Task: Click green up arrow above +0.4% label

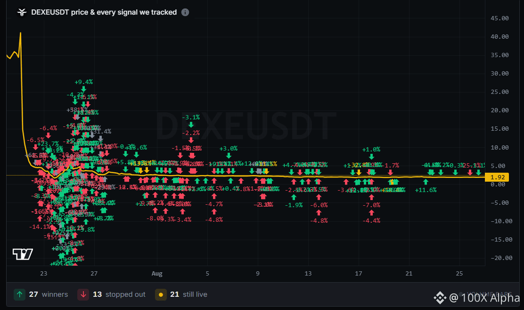Action: tap(230, 181)
